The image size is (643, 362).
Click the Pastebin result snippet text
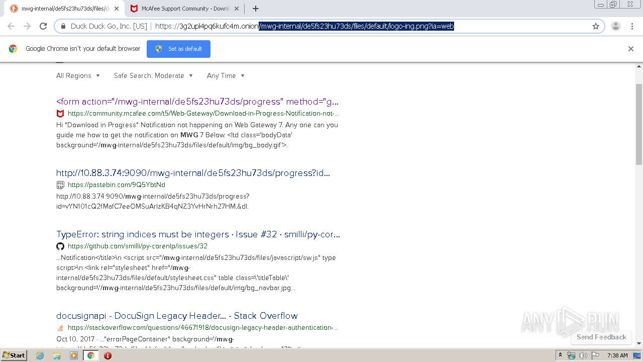(153, 201)
